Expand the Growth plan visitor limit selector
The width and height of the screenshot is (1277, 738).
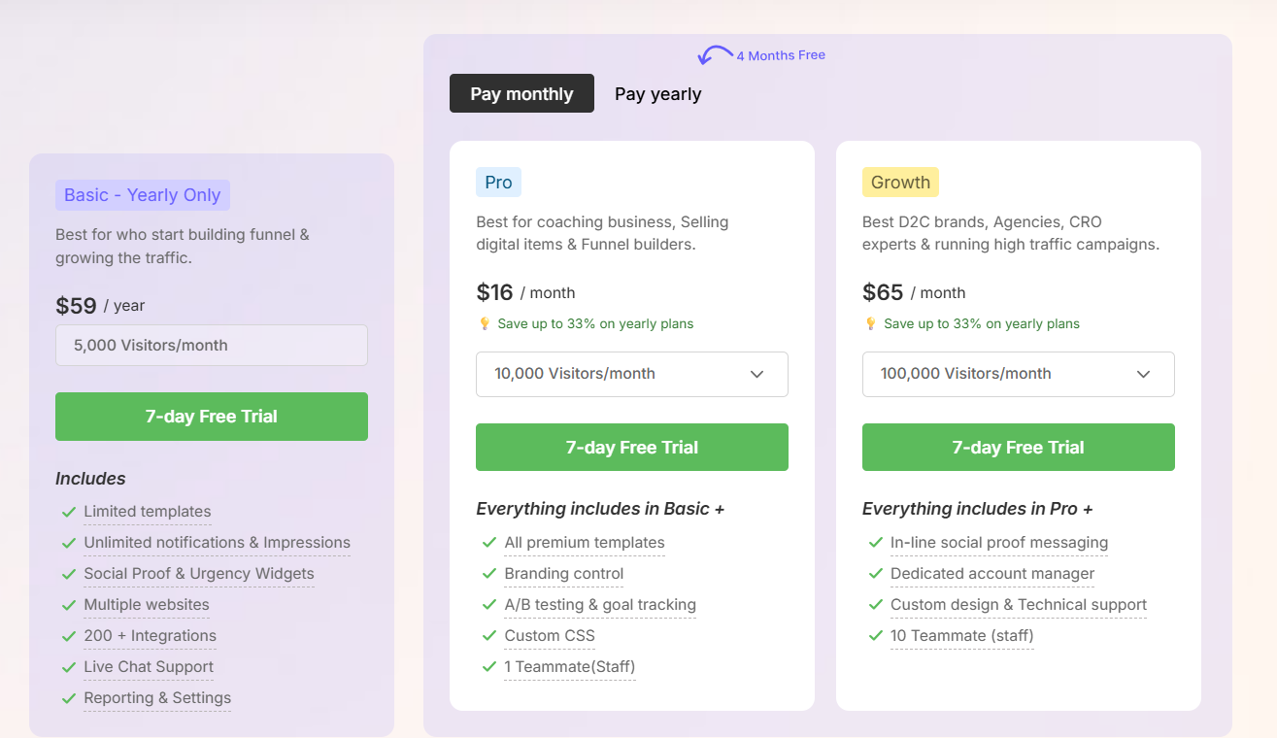point(1018,374)
